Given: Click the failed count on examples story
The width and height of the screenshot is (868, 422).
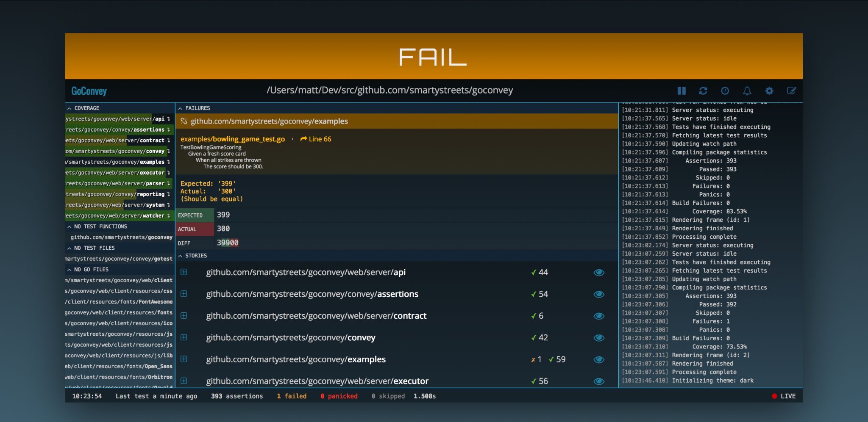Looking at the screenshot, I should pos(536,359).
